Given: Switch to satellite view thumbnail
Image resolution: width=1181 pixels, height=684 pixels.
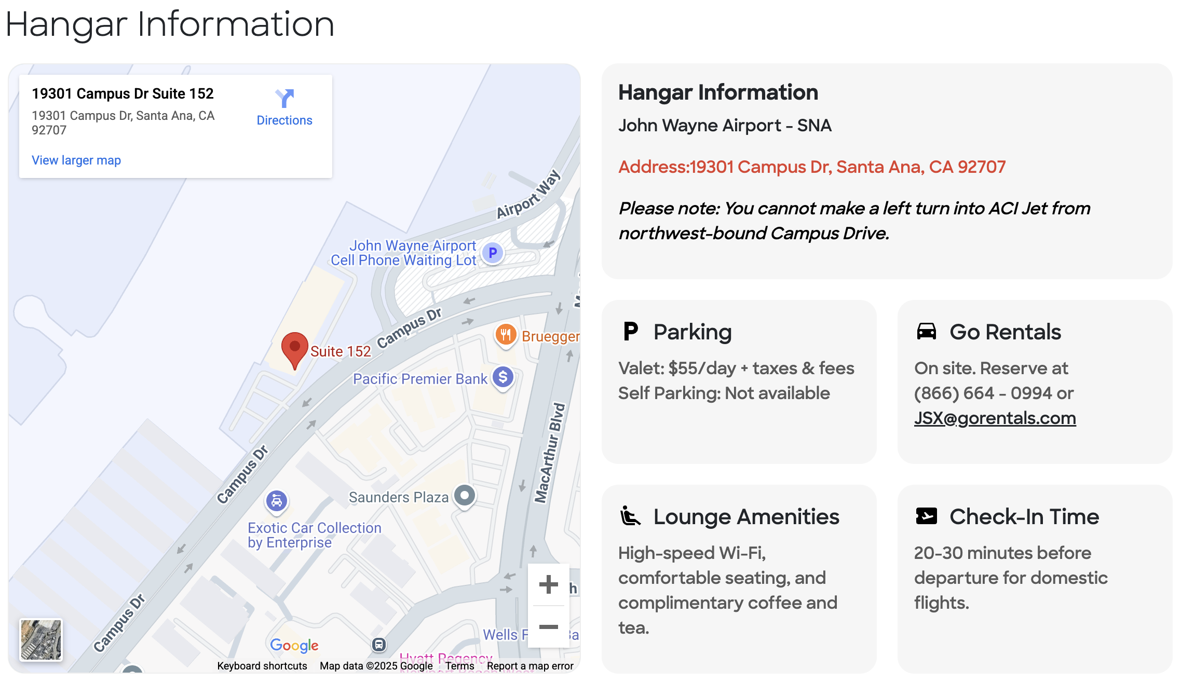Looking at the screenshot, I should tap(41, 640).
